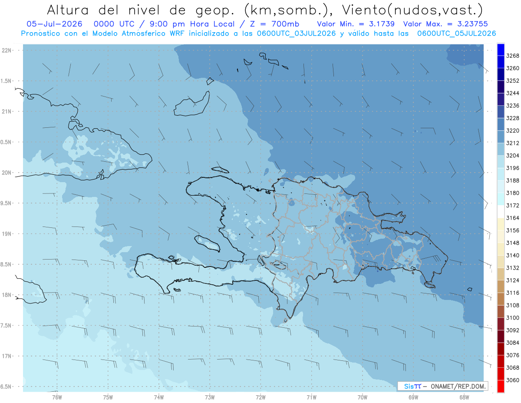Screen dimensions: 521x403
Task: Click the 71W longitude label
Action: tap(311, 397)
